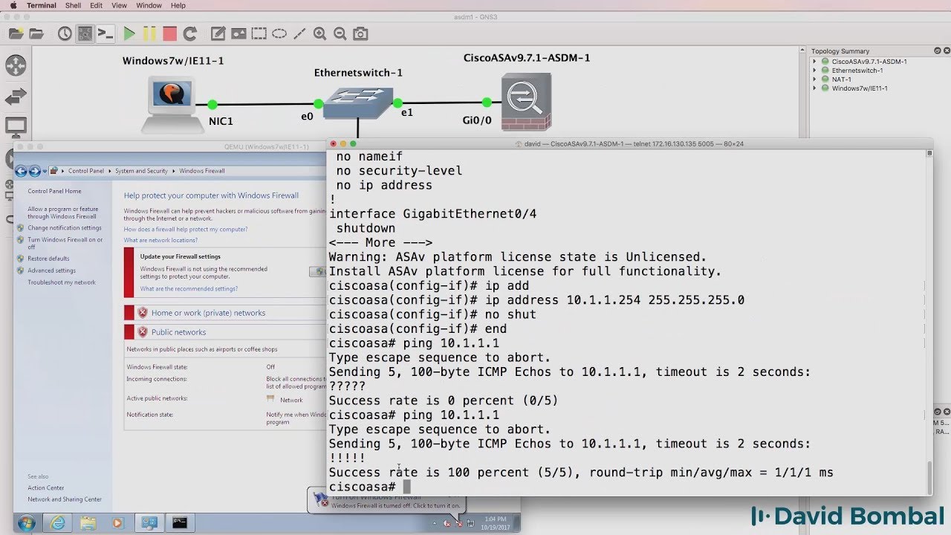Viewport: 951px width, 535px height.
Task: Click the screenshot camera icon
Action: click(x=360, y=33)
